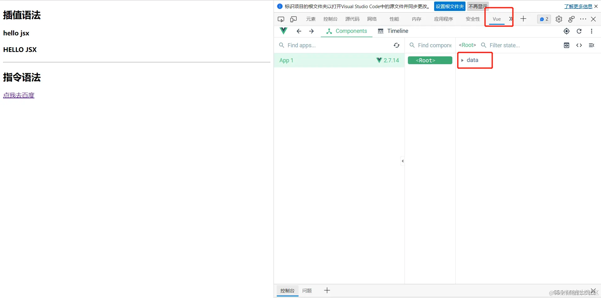
Task: Click the Vue version 2.7.14 label
Action: (388, 60)
